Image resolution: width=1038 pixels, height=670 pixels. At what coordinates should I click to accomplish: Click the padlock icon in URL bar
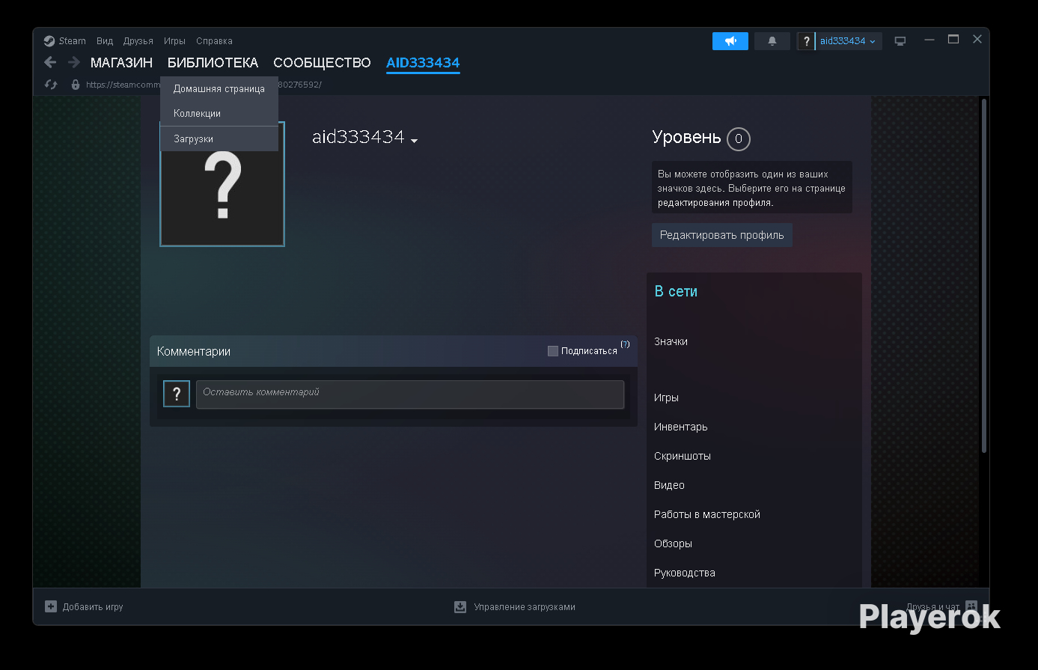click(75, 85)
